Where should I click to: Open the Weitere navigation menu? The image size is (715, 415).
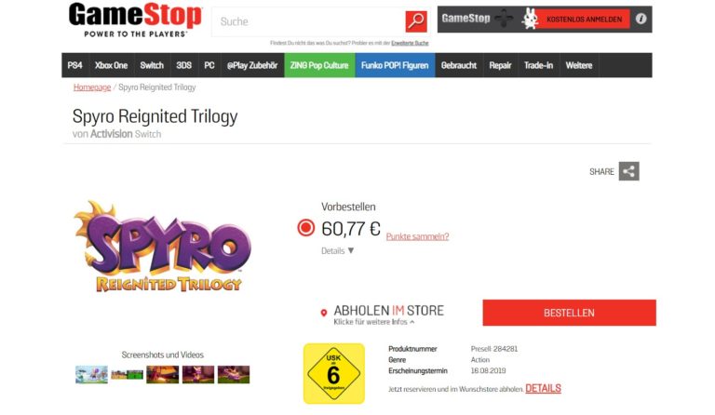(x=579, y=65)
